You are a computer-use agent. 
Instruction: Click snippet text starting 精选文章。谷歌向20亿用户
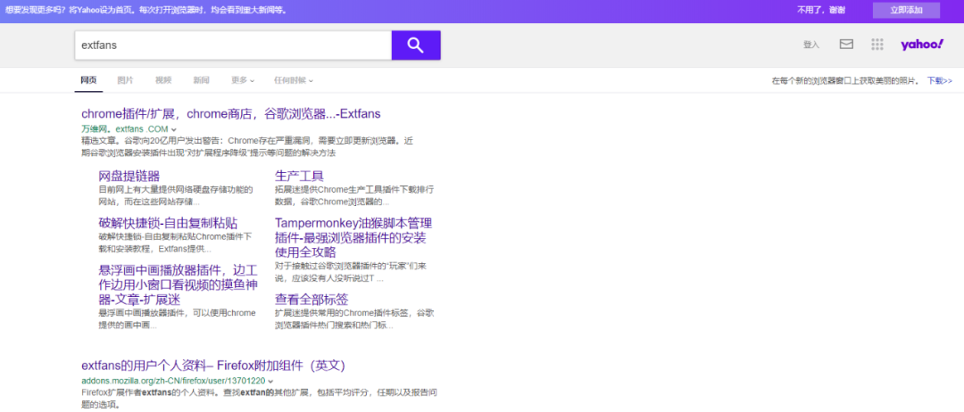tap(247, 147)
